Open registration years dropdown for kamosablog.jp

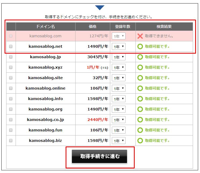pos(119,57)
